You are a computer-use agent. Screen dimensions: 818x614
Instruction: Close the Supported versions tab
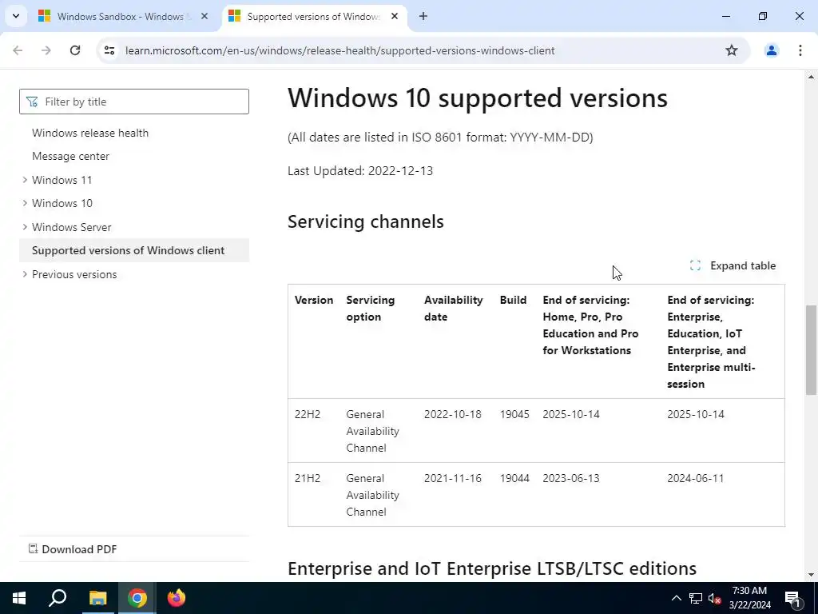click(395, 16)
